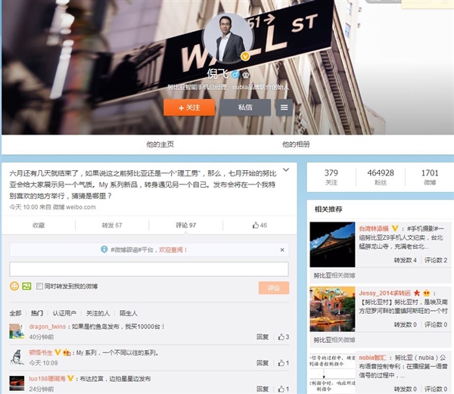Switch to 他的相册 tab
Screen dimensions: 454x394
296,144
